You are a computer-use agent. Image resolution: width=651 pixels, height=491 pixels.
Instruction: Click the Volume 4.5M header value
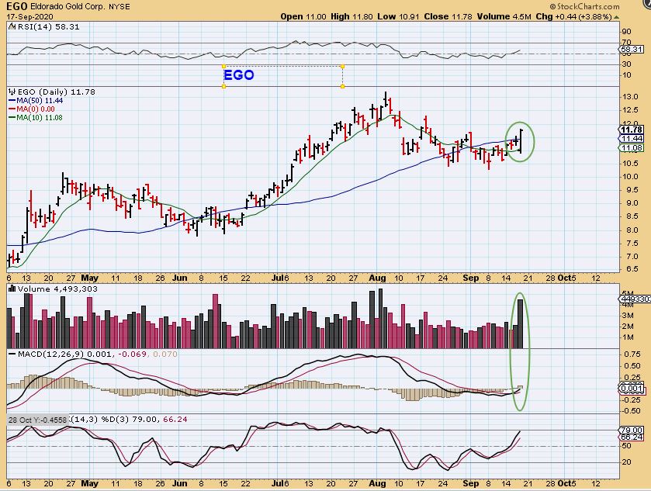pos(504,16)
